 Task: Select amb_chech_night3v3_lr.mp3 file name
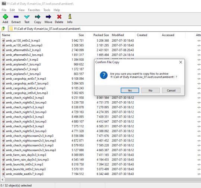click(x=25, y=117)
